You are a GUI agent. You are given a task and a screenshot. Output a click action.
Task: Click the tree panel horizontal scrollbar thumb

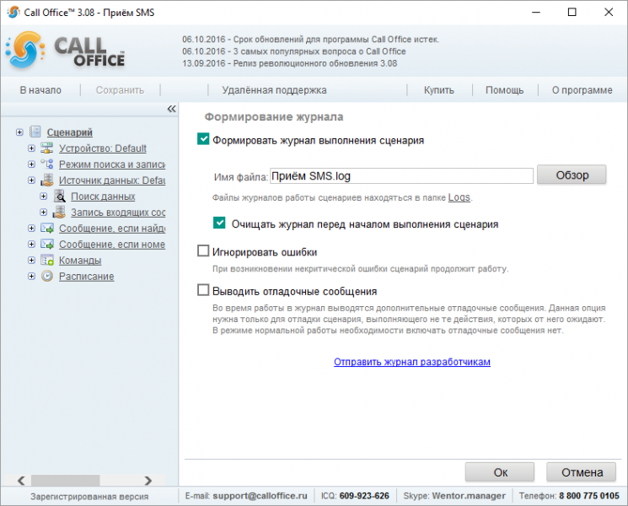click(x=65, y=480)
